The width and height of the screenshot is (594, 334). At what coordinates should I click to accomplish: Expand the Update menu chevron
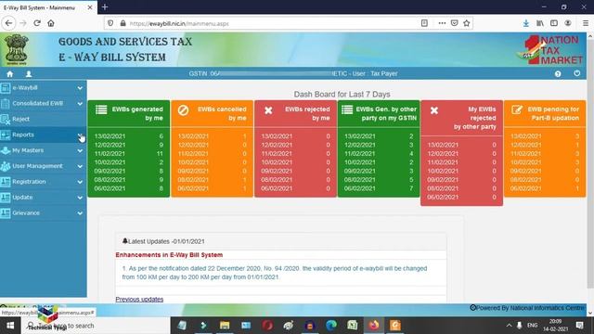click(80, 198)
